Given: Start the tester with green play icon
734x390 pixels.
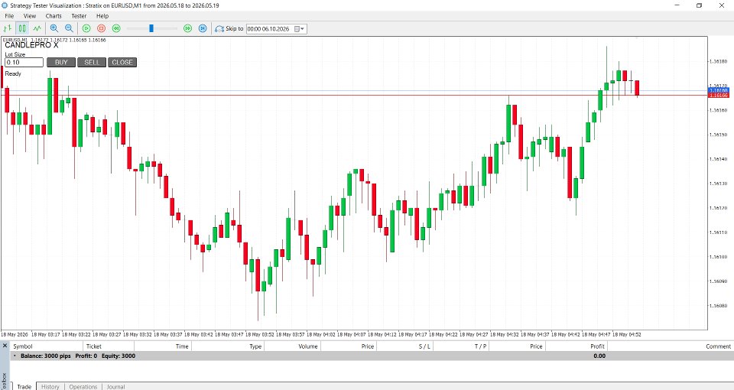Looking at the screenshot, I should (86, 28).
